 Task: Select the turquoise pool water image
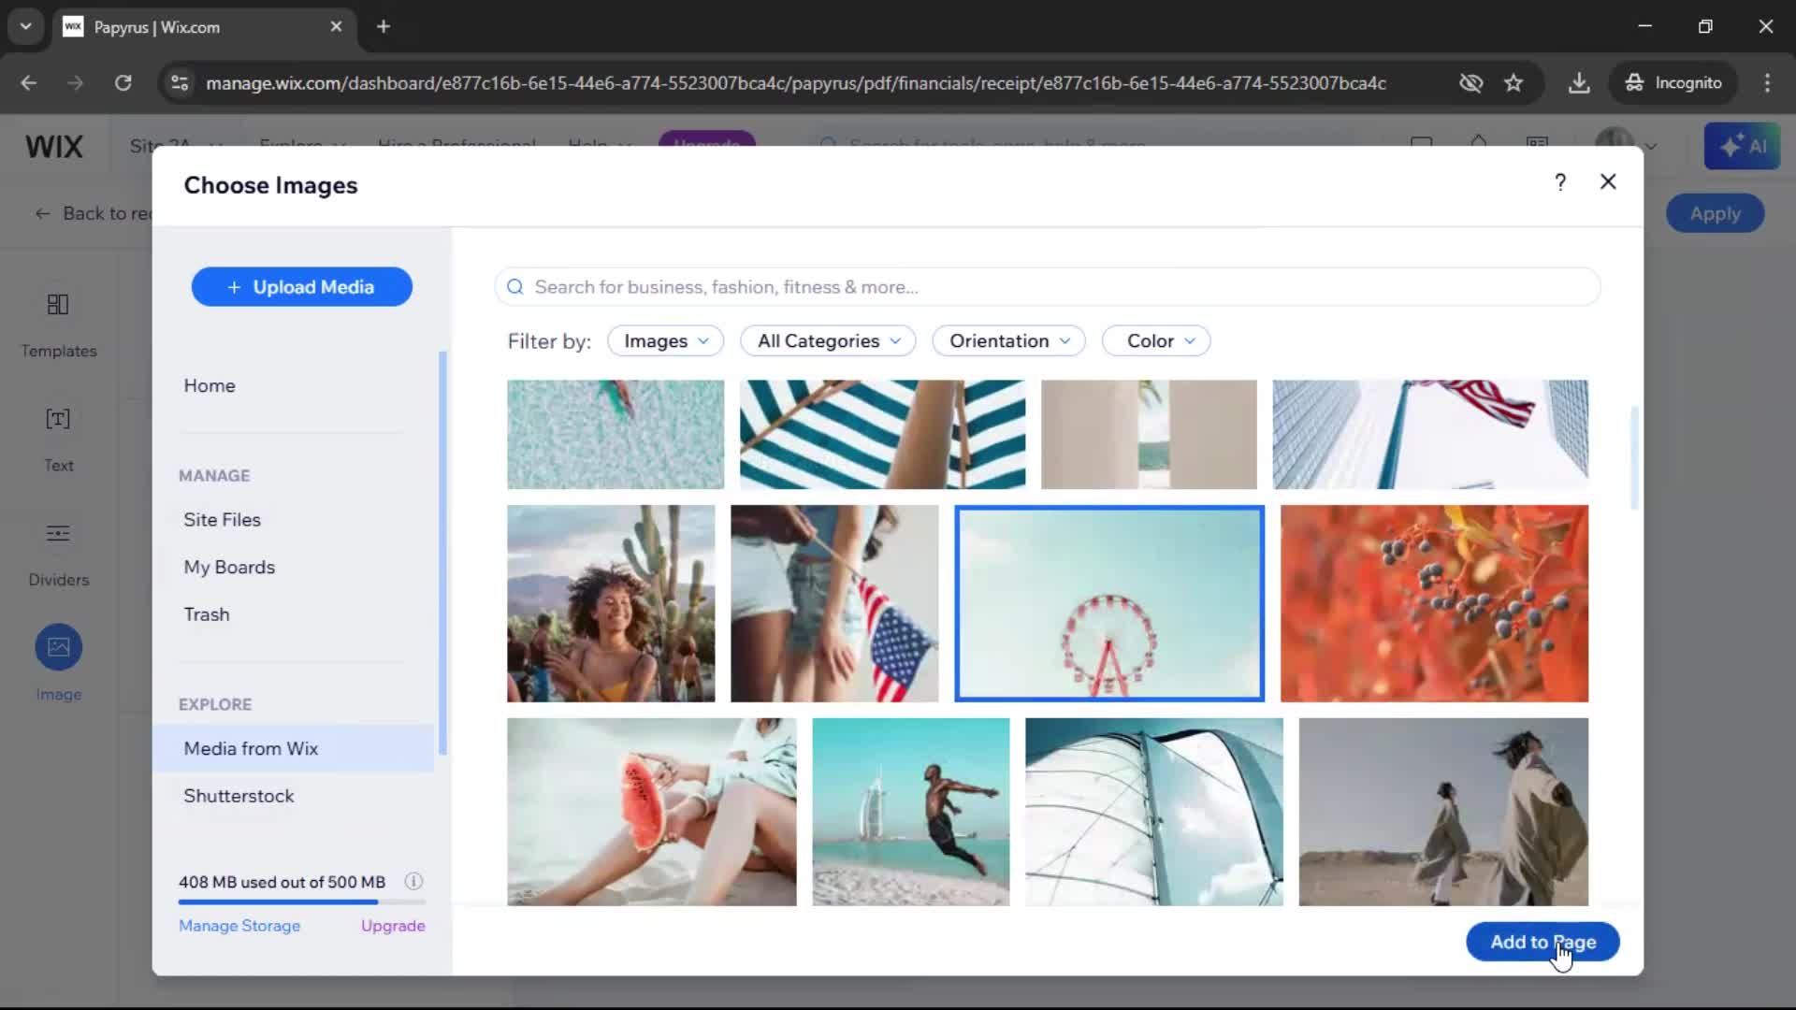coord(616,435)
